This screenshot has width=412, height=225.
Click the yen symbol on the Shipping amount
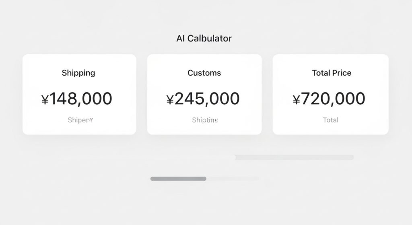[x=45, y=99]
